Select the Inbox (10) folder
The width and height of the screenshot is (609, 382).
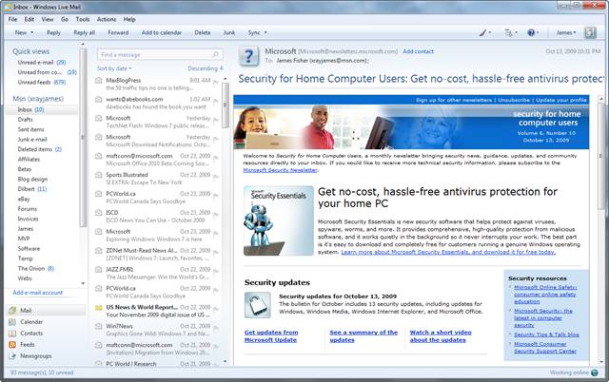41,109
